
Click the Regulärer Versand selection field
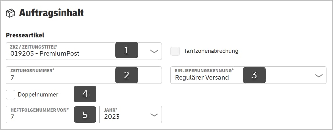tap(249, 75)
